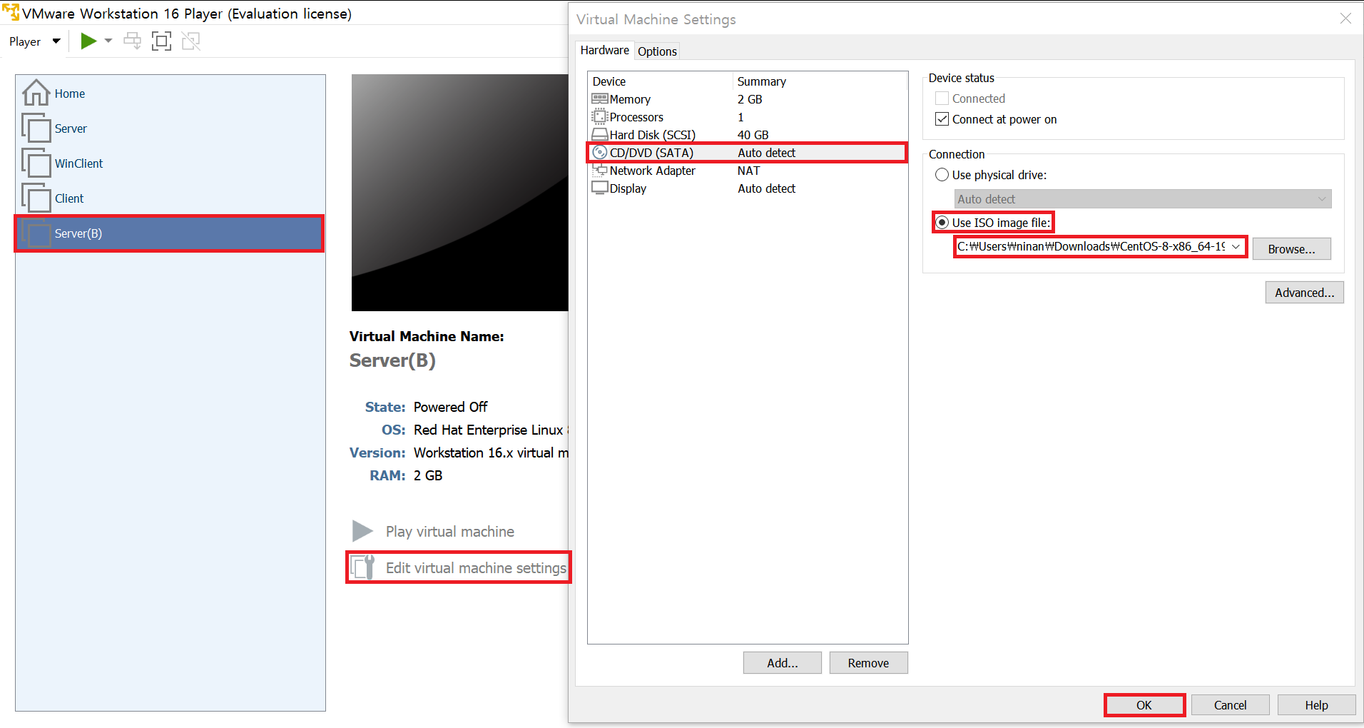Select the Hard Disk (SCSI) device icon
This screenshot has width=1364, height=728.
(599, 135)
